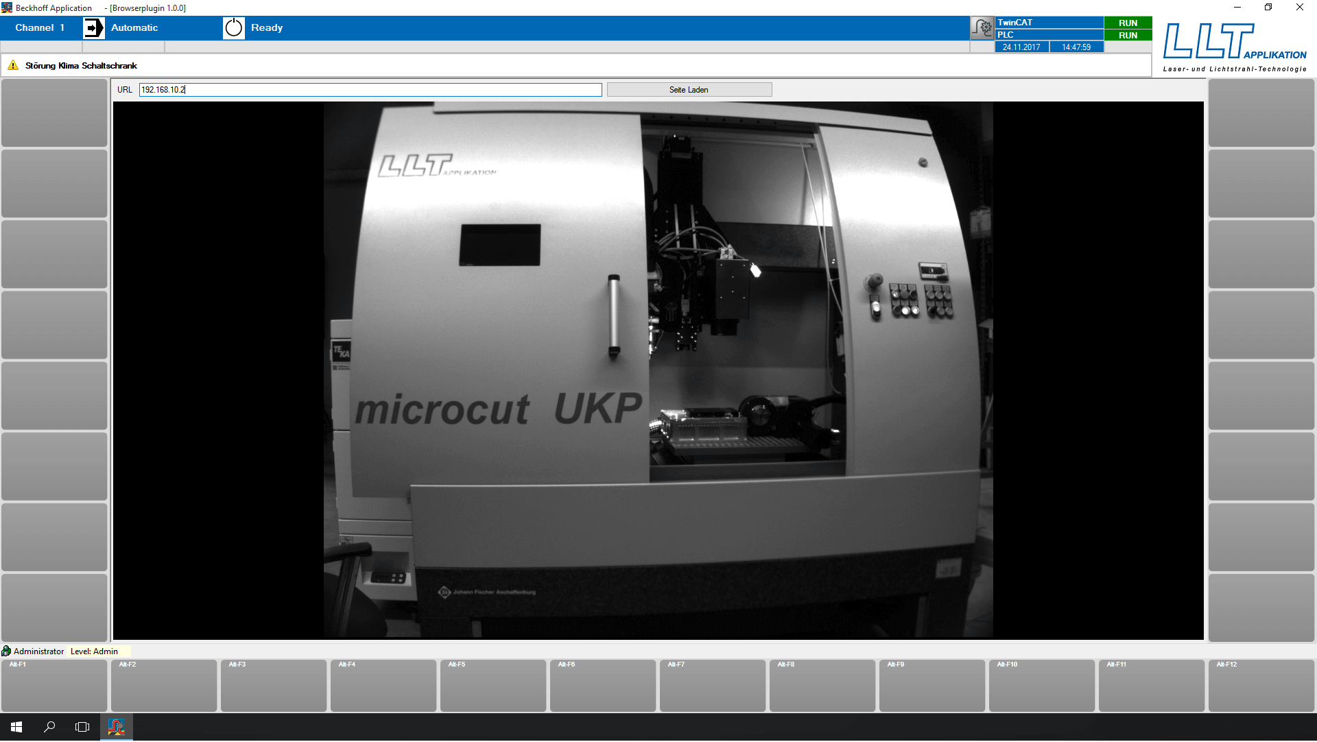Click the Alt-F9 softkey
Image resolution: width=1317 pixels, height=742 pixels.
pyautogui.click(x=932, y=686)
